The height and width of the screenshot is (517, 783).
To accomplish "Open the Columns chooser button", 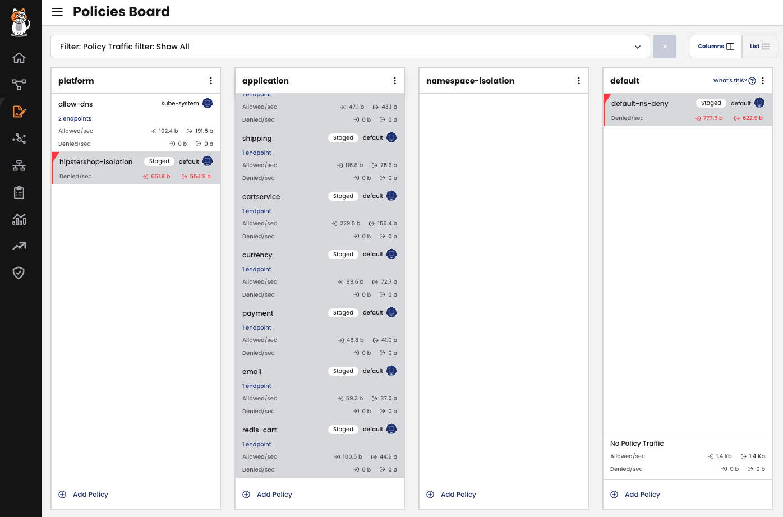I will pos(716,47).
